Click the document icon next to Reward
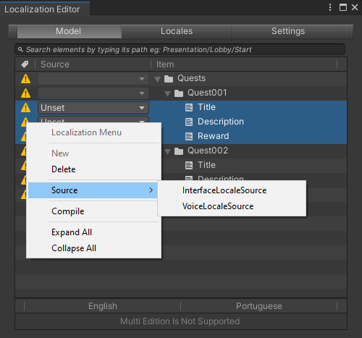 coord(189,136)
